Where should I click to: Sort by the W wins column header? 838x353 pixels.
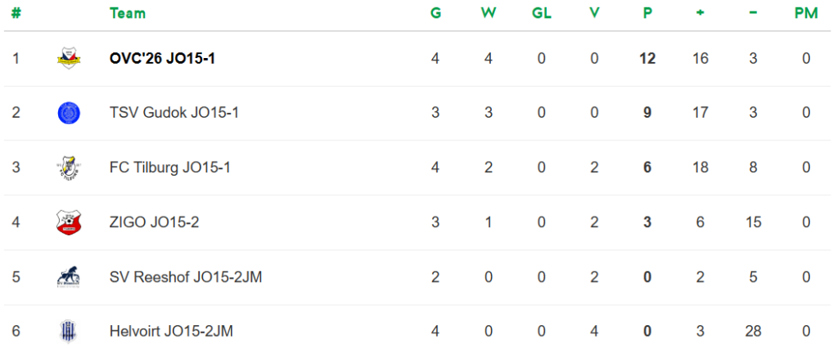point(489,13)
